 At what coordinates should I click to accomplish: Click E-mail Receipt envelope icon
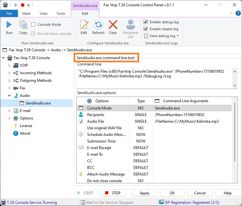[x=81, y=148]
